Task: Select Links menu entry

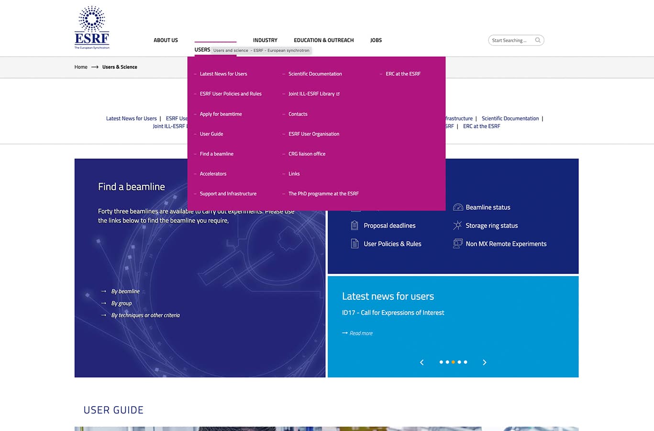Action: click(294, 174)
